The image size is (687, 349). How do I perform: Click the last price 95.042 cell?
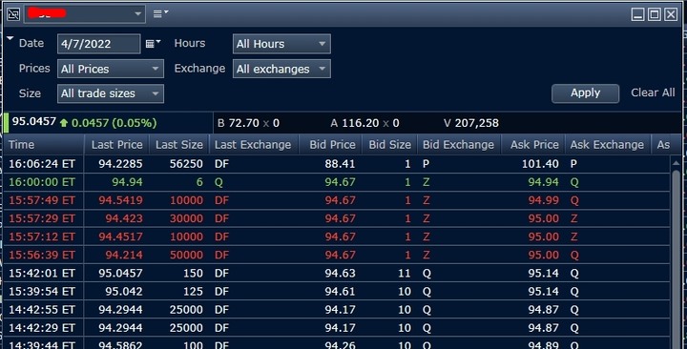116,292
